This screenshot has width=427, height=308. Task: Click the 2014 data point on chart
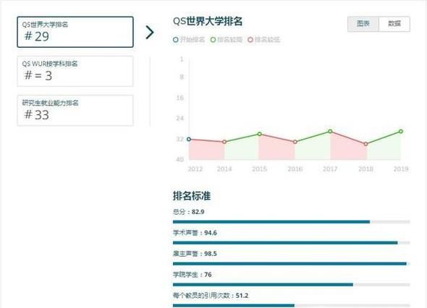click(x=224, y=142)
